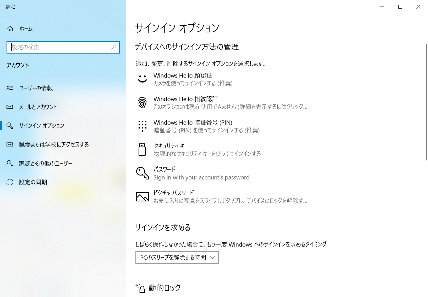This screenshot has height=297, width=428.
Task: Click the 家族とその他のユーザー person-plus icon
Action: pos(10,163)
